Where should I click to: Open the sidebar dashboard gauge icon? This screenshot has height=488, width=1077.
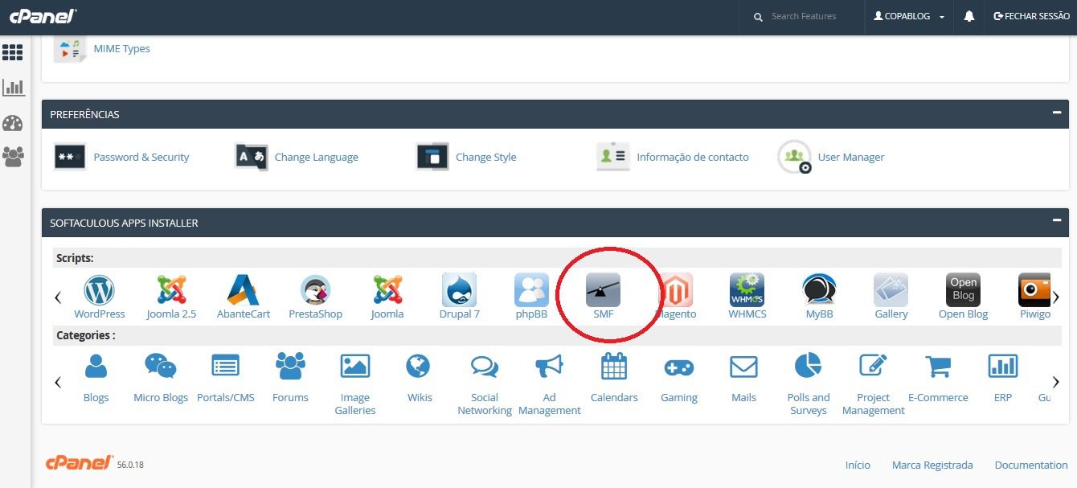click(x=13, y=123)
